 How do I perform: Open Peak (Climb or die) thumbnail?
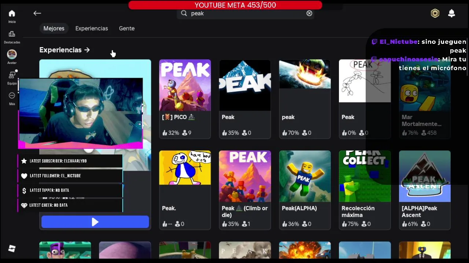[245, 176]
